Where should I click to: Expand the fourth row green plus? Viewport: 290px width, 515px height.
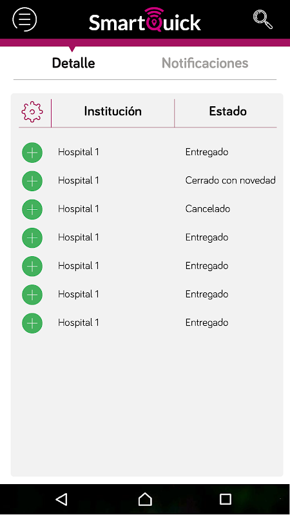click(32, 238)
